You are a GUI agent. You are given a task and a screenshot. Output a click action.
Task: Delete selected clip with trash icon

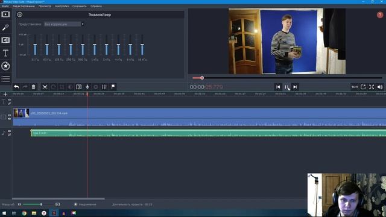point(34,87)
